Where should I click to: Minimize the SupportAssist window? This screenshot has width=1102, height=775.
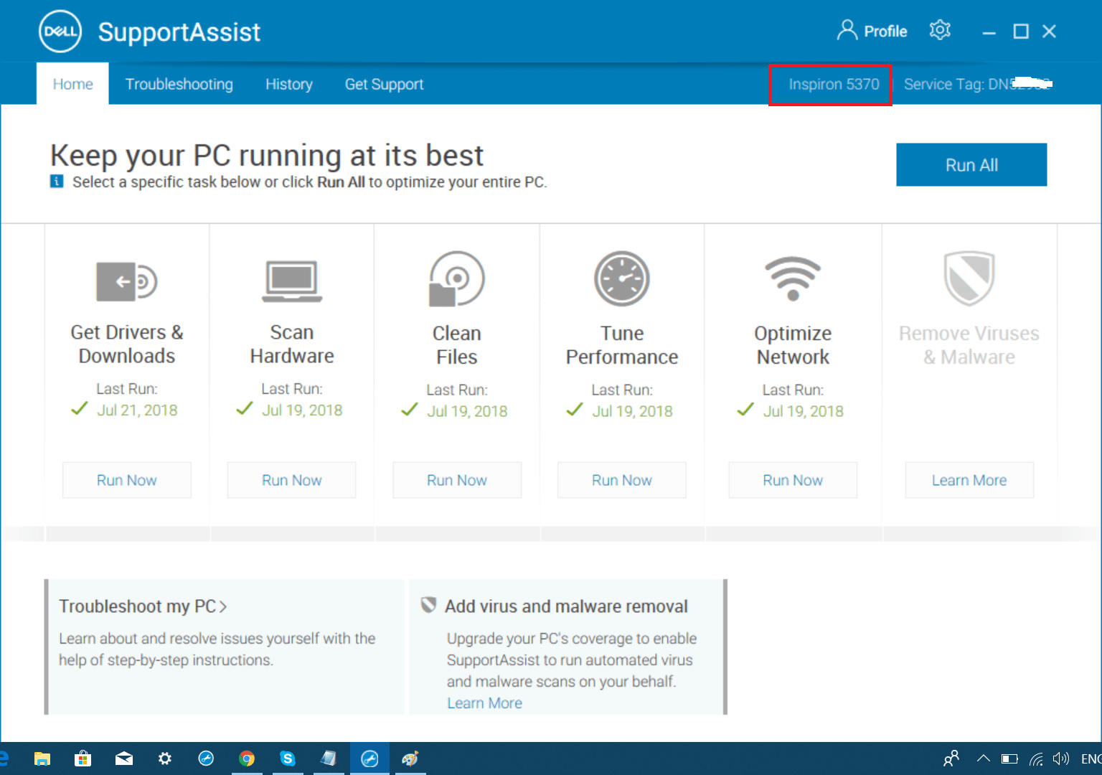click(x=989, y=32)
